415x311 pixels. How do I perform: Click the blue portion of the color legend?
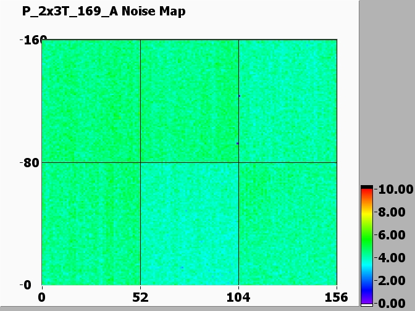click(367, 285)
